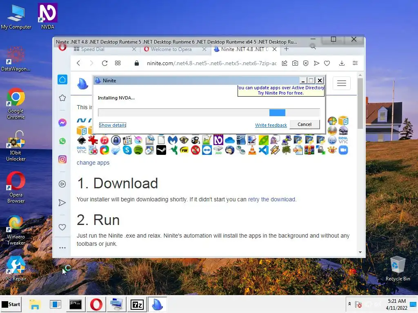418x313 pixels.
Task: Open Instagram in Opera sidebar
Action: click(x=62, y=159)
